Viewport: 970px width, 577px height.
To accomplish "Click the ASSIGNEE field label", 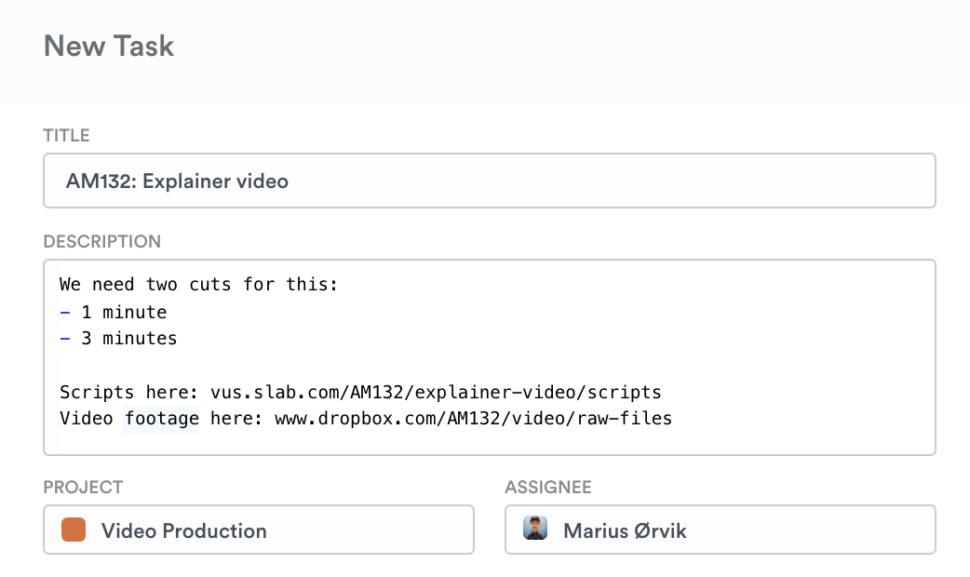I will pos(548,487).
